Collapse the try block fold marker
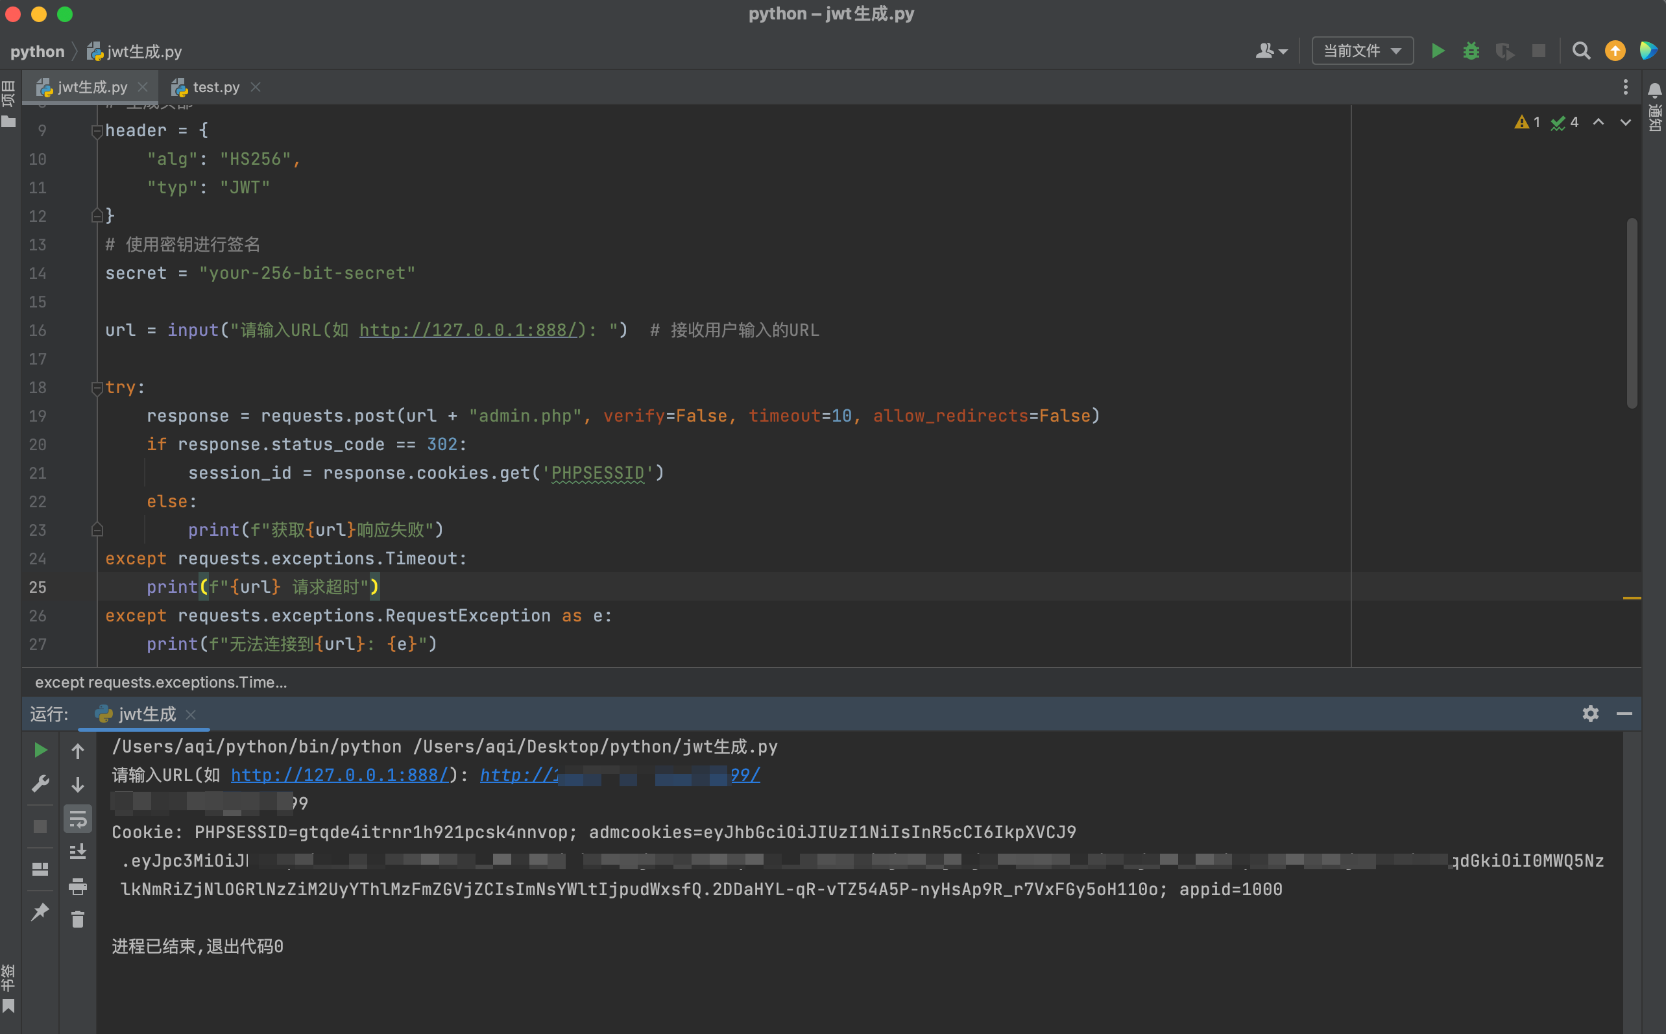Image resolution: width=1666 pixels, height=1034 pixels. [x=97, y=388]
